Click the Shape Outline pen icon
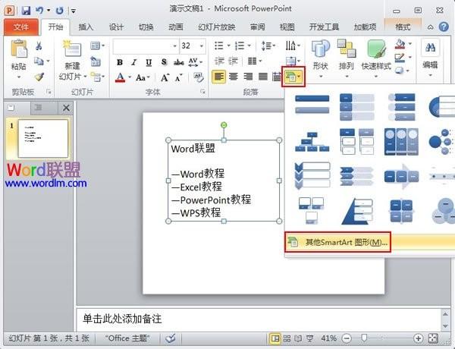Image resolution: width=455 pixels, height=349 pixels. point(400,58)
